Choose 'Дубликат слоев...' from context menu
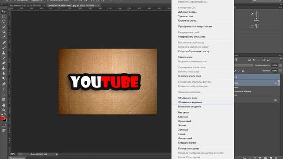283x159 pixels. click(x=187, y=12)
